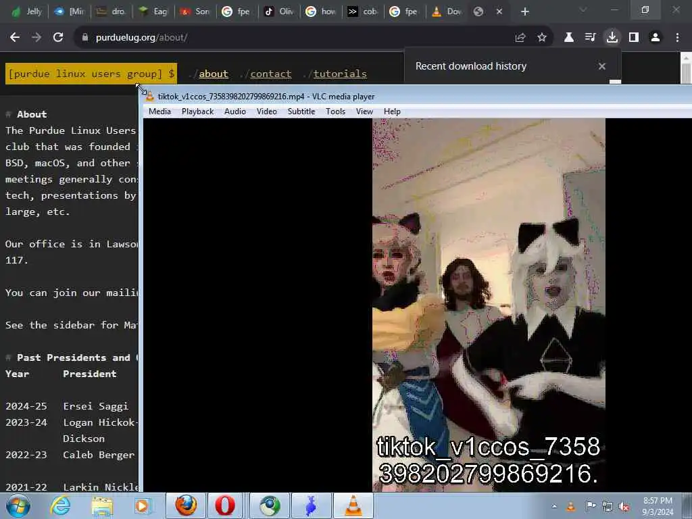
Task: Open VLC Video menu
Action: 266,112
